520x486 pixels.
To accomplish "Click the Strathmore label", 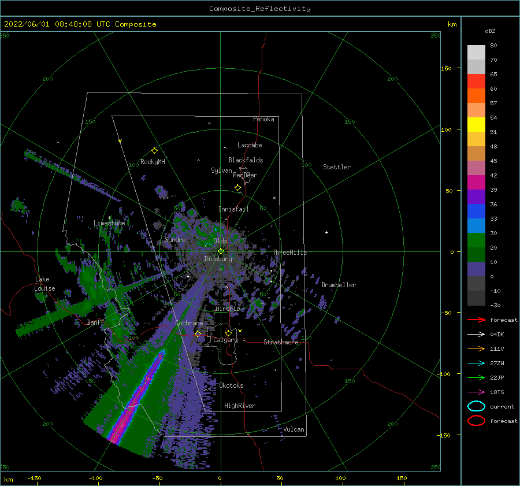I will [281, 342].
